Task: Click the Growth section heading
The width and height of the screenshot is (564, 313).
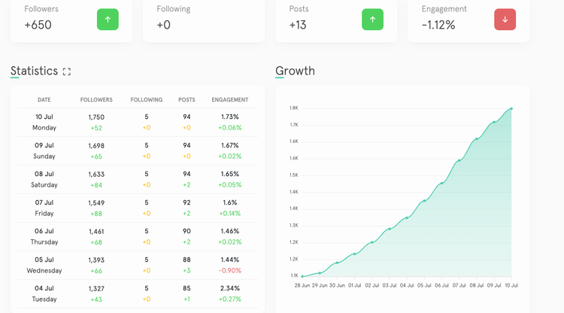Action: click(295, 71)
